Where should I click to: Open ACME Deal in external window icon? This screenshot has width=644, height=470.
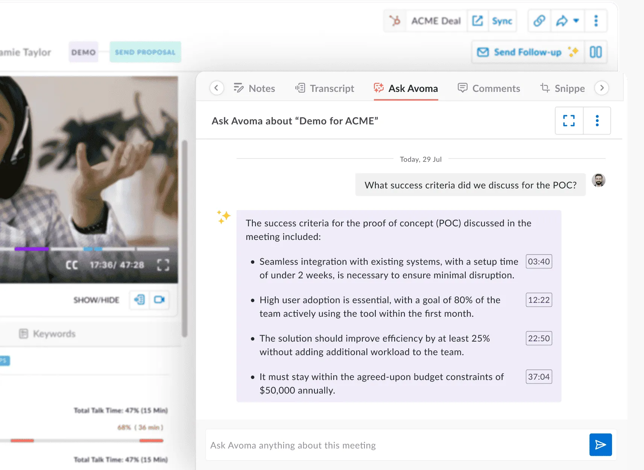point(477,21)
